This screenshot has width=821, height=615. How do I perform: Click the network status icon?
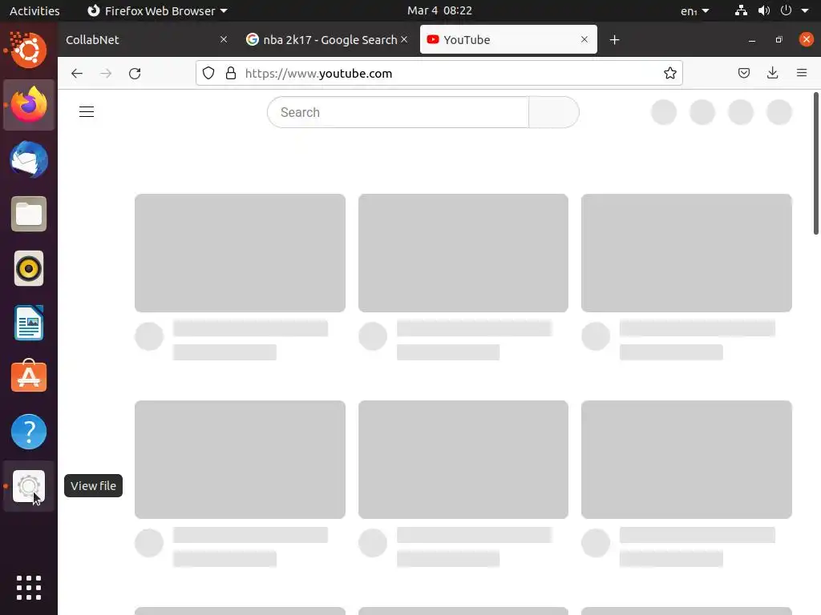pyautogui.click(x=741, y=10)
